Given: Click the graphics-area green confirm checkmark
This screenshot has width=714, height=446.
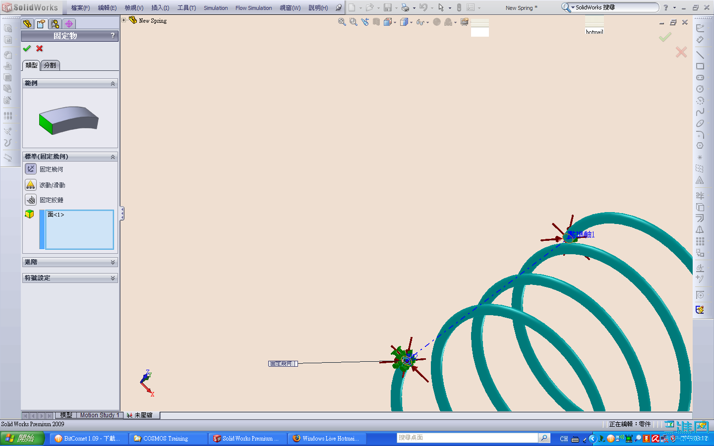Looking at the screenshot, I should [665, 37].
